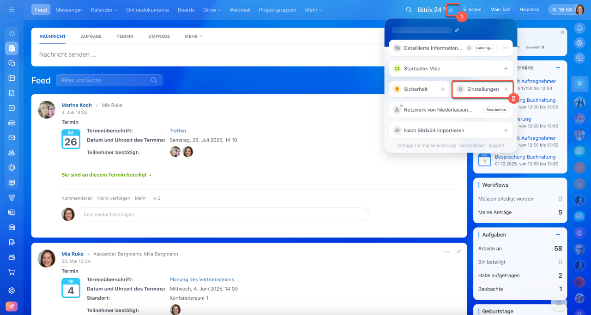Expand the MEHR dropdown in message composer
The image size is (591, 315).
point(193,36)
